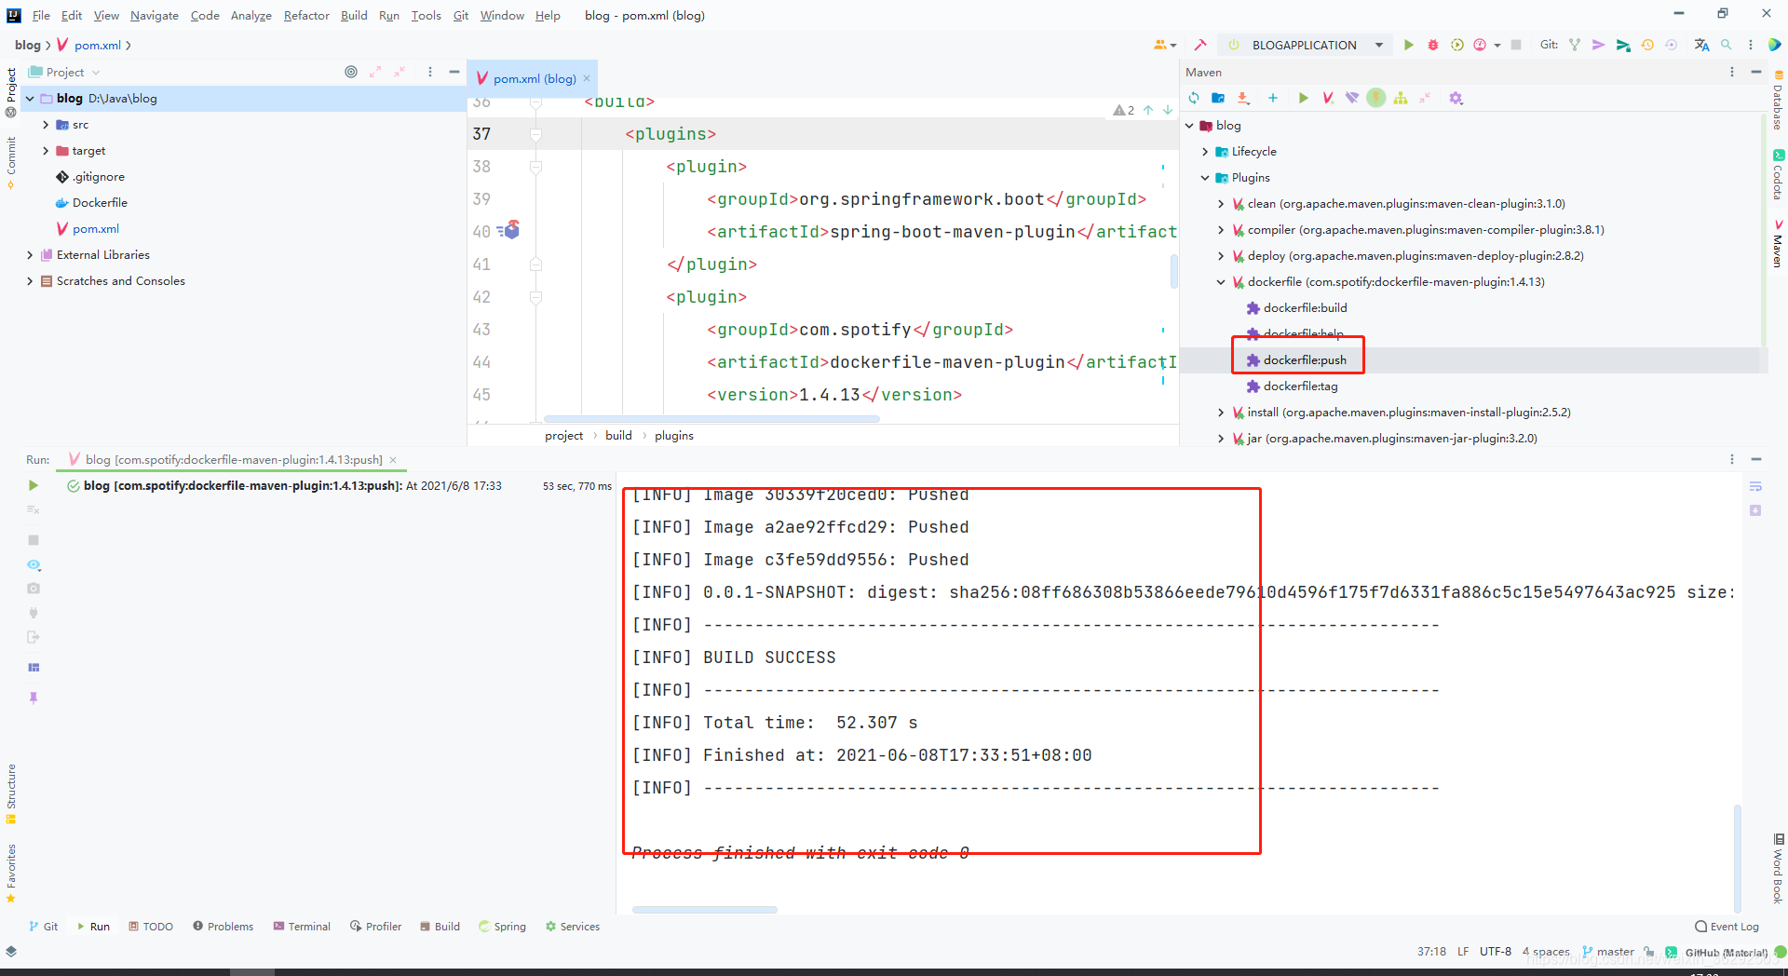1788x976 pixels.
Task: Expand Lifecycle node in Maven panel
Action: [x=1205, y=151]
